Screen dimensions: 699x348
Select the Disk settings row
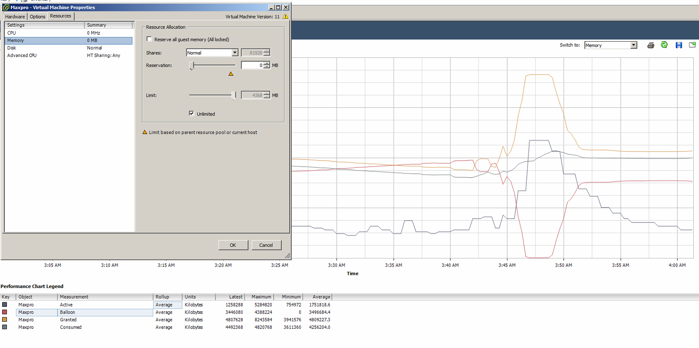point(69,48)
